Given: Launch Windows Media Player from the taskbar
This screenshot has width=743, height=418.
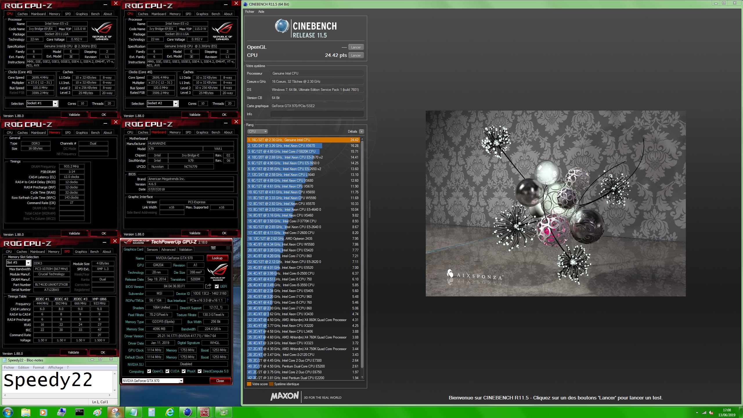Looking at the screenshot, I should [x=43, y=412].
